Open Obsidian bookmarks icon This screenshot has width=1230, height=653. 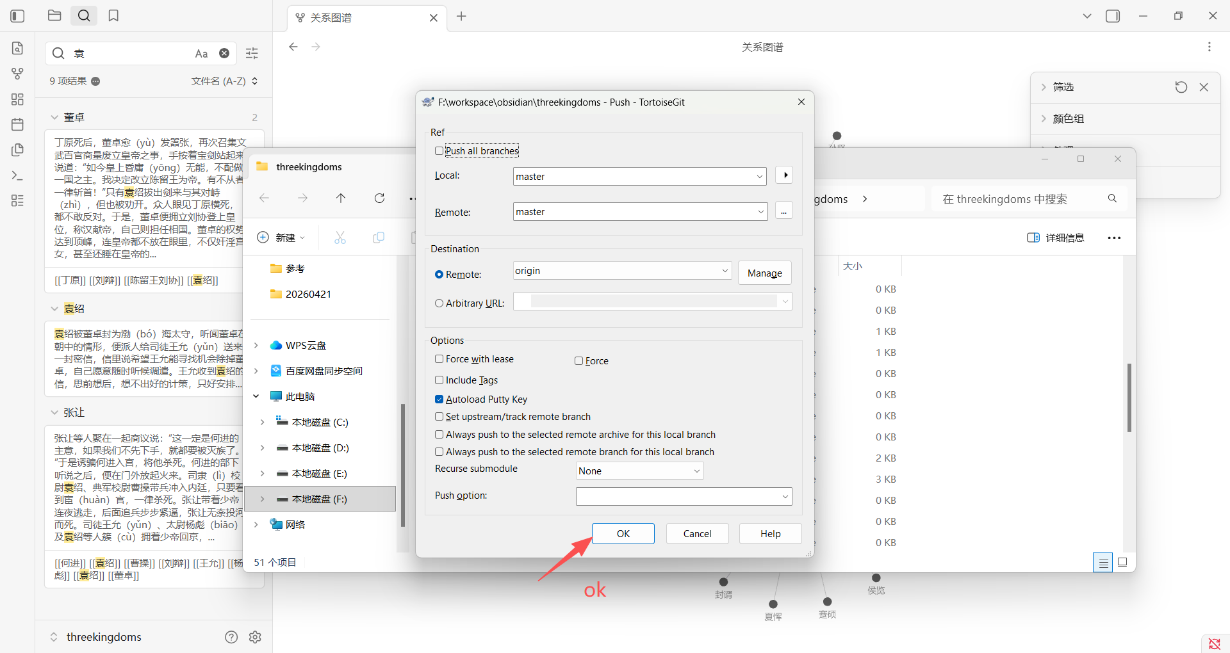click(113, 15)
